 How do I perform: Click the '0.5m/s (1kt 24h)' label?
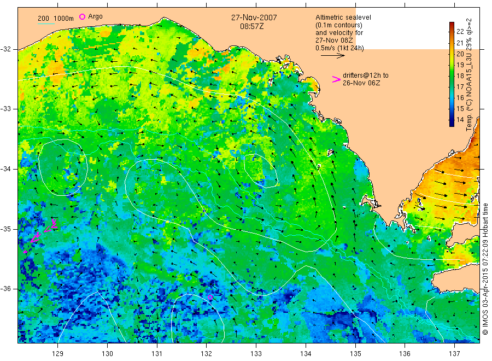pyautogui.click(x=340, y=48)
